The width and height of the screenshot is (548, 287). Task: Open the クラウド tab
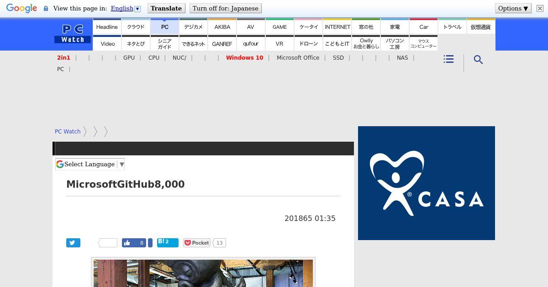pos(136,26)
